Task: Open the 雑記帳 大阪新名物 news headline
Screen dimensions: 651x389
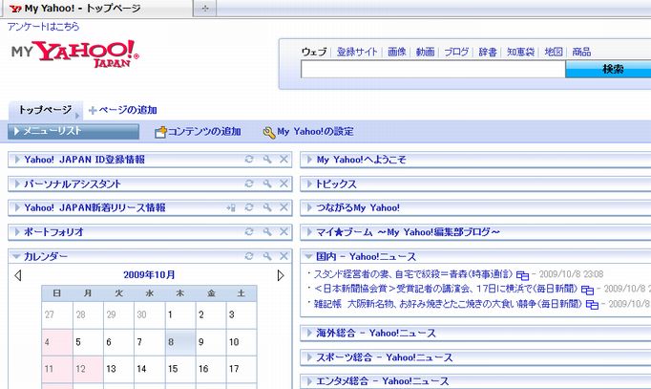Action: pos(448,304)
